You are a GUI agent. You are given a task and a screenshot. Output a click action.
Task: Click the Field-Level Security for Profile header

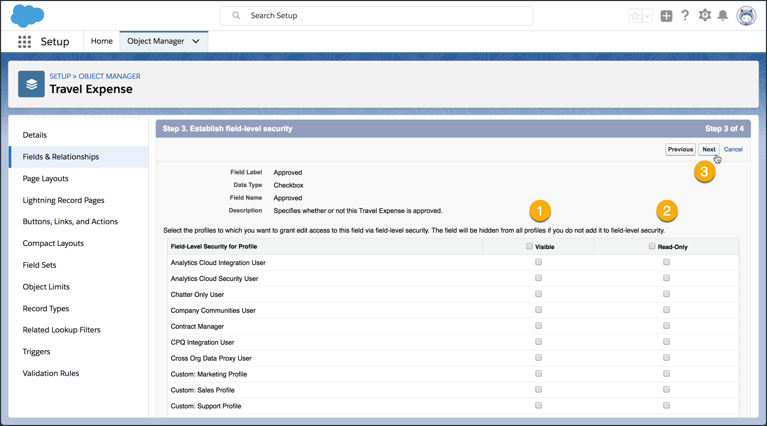tap(214, 246)
